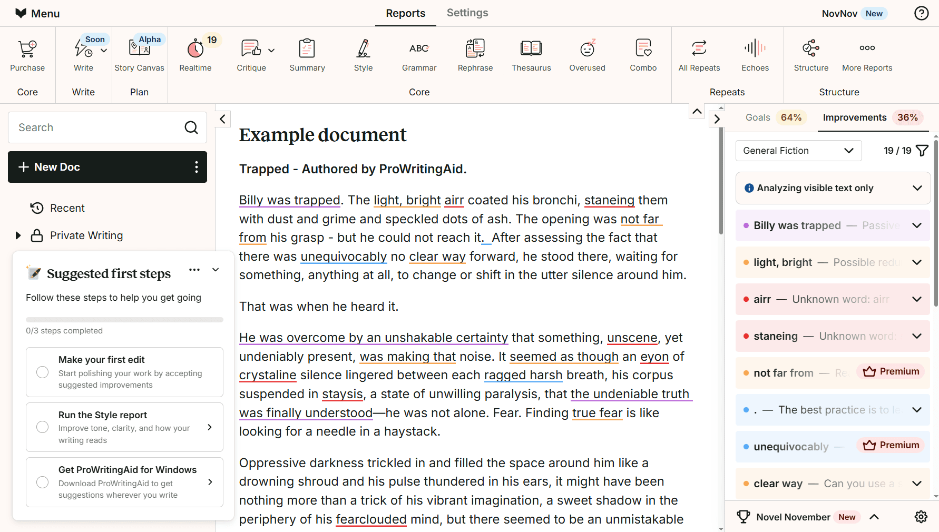This screenshot has height=532, width=939.
Task: Open New Doc options kebab menu
Action: pos(197,167)
